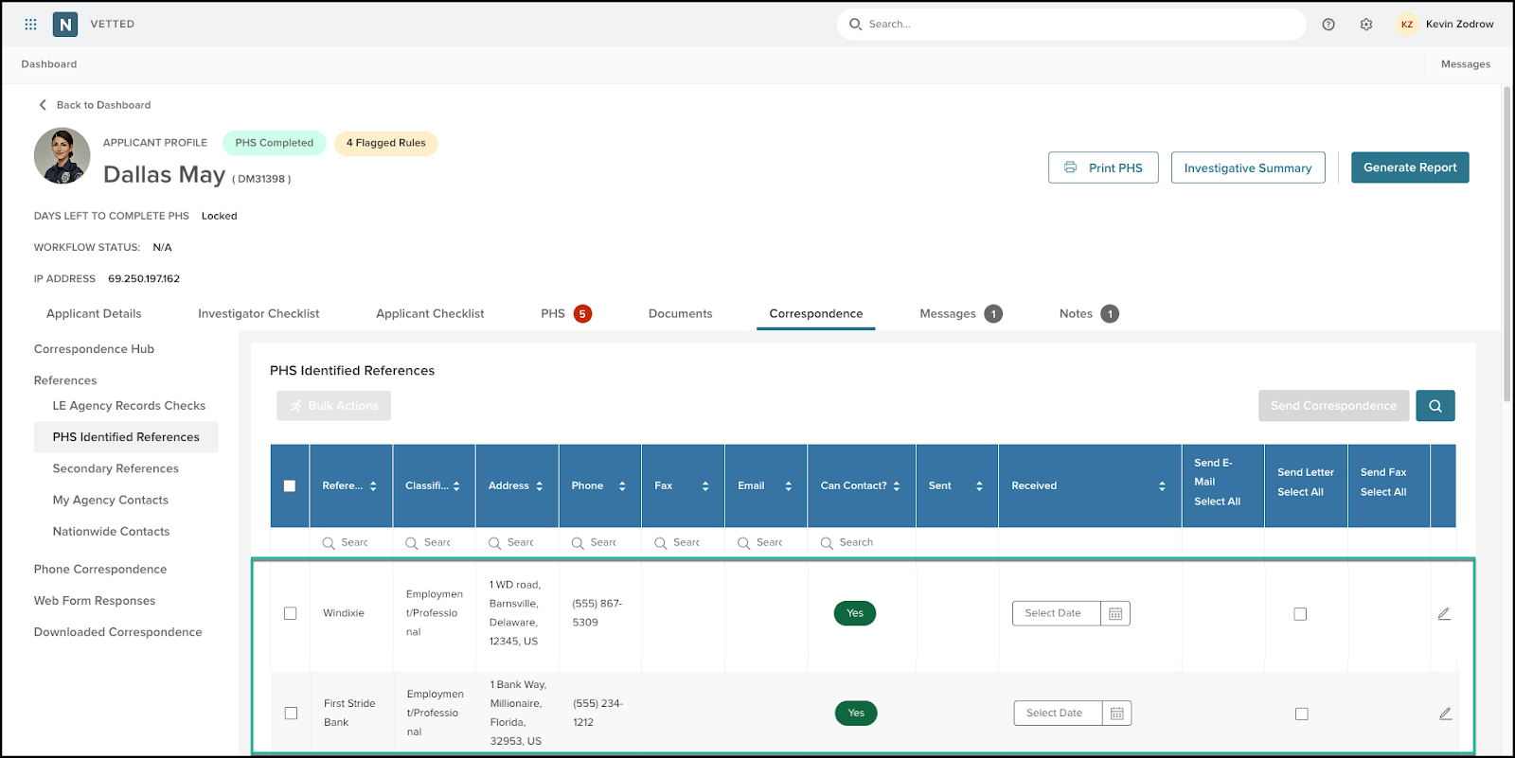Click the Reference column search filter
Image resolution: width=1515 pixels, height=758 pixels.
(x=350, y=543)
